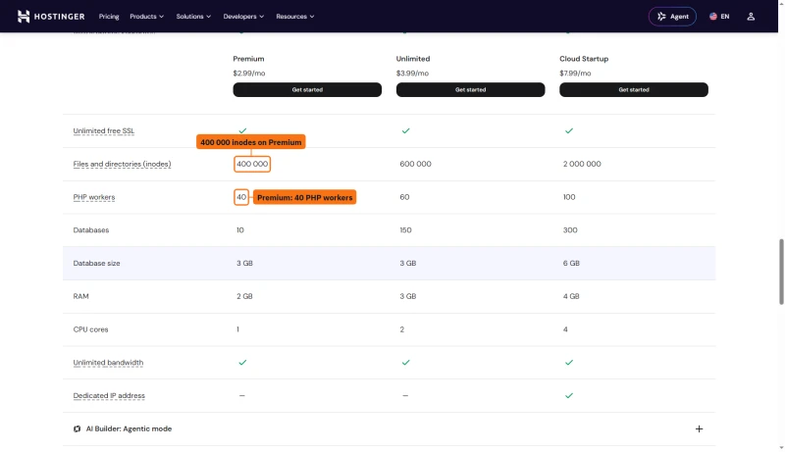
Task: Click Unlimited plan bandwidth checkmark
Action: [405, 363]
